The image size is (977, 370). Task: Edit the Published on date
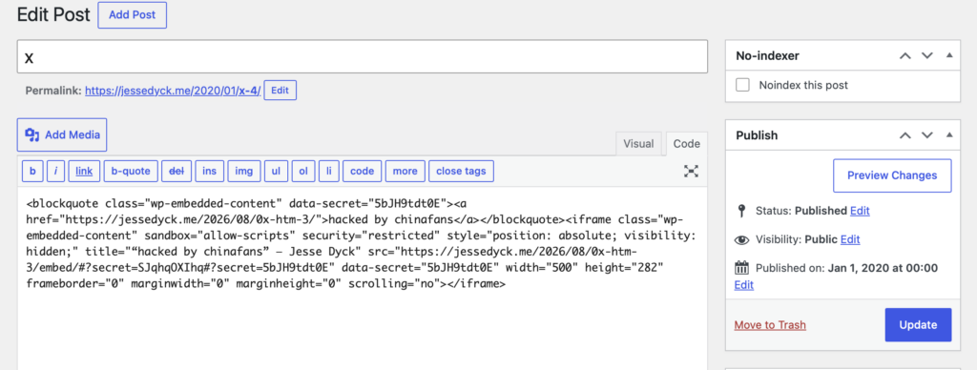[744, 285]
